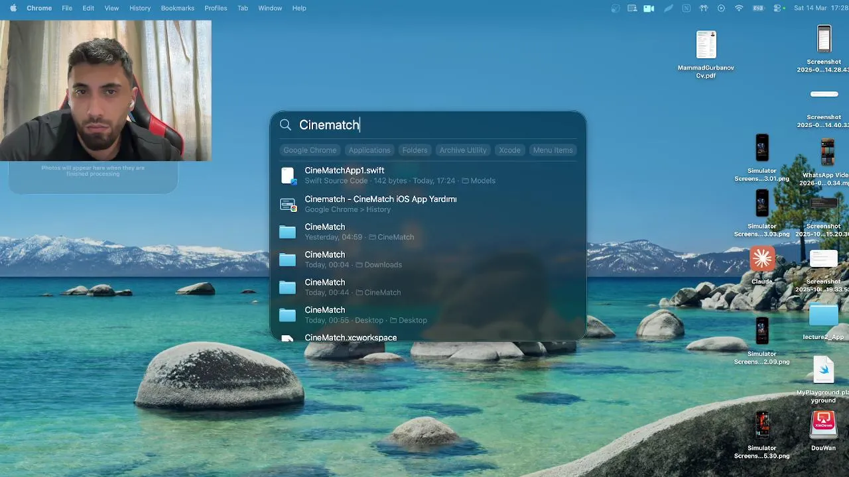Click the Swift file icon for CineMatchApp1.swift
This screenshot has width=849, height=477.
[287, 176]
